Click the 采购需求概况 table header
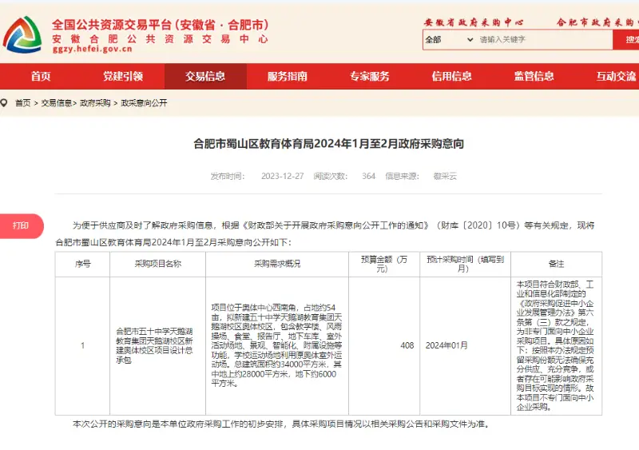This screenshot has height=450, width=639. (277, 264)
